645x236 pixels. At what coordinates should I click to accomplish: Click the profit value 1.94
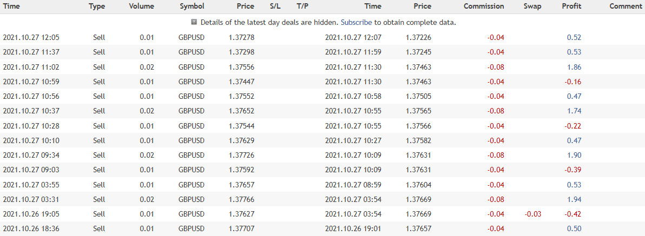[574, 199]
